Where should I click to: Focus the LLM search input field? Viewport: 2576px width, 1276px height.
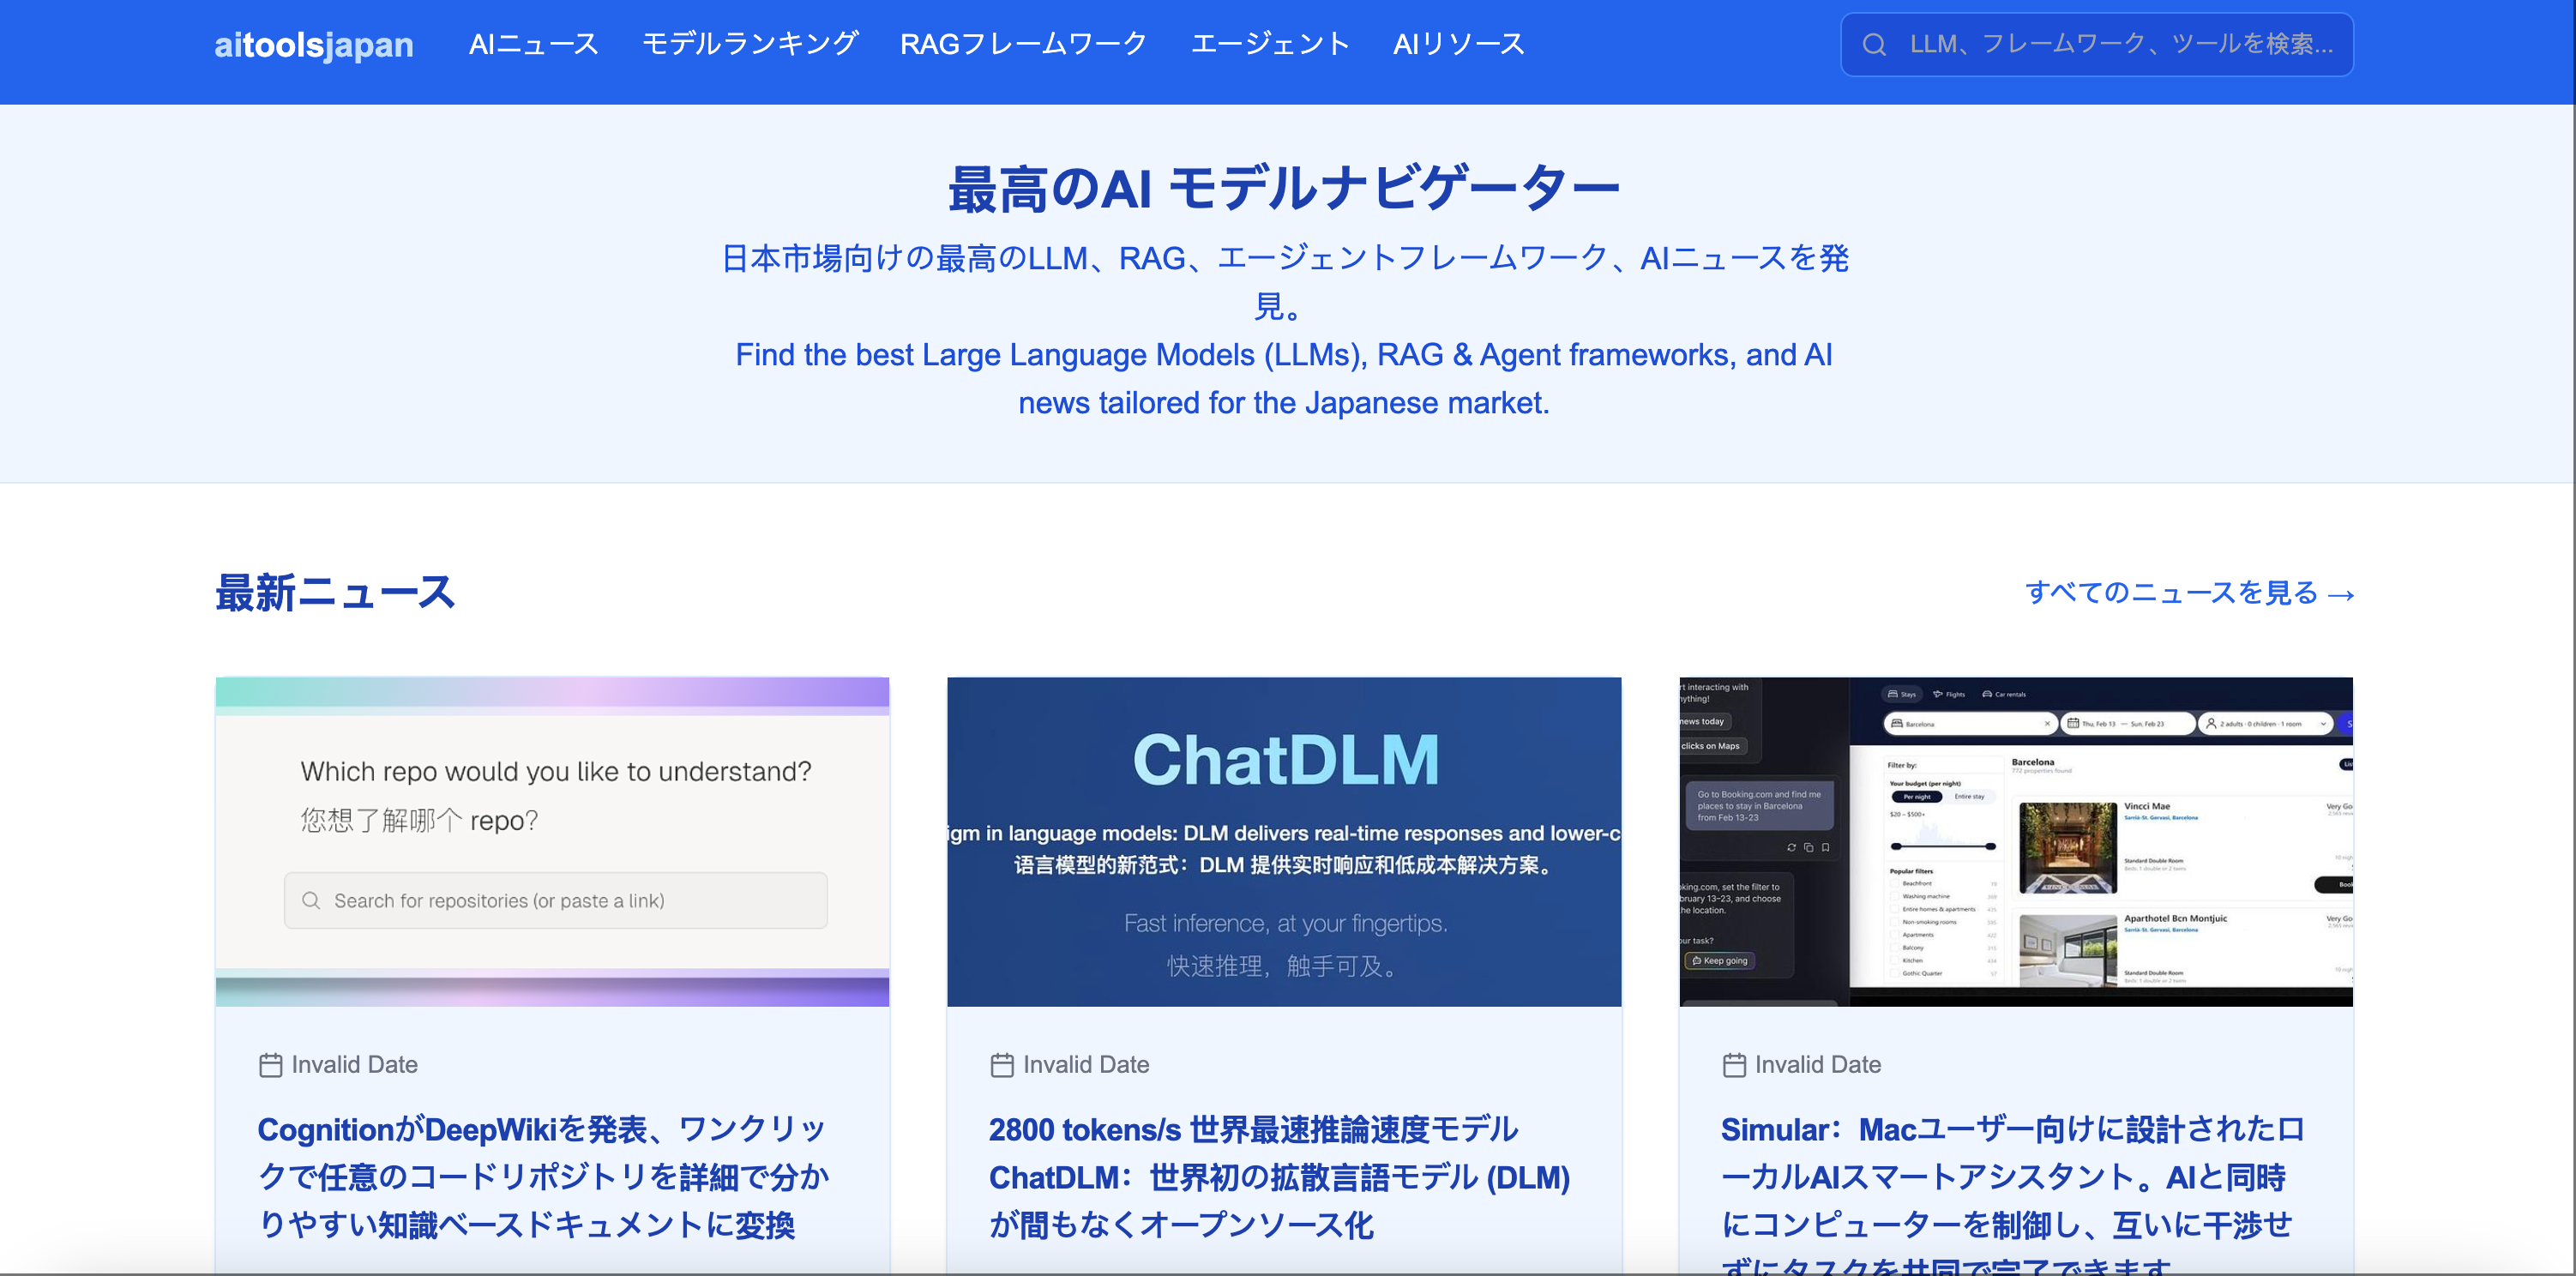tap(2120, 44)
